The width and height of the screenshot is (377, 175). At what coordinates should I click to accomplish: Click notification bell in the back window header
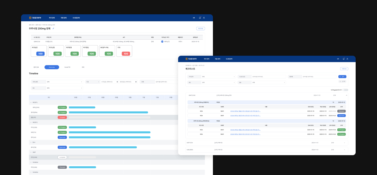click(200, 18)
